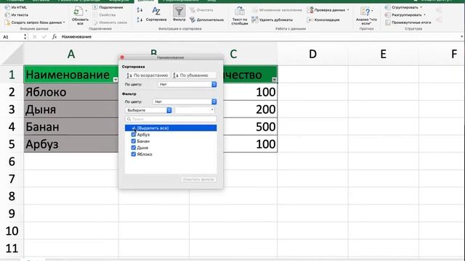Click the formula bar text Наименование
This screenshot has width=465, height=261.
(x=76, y=37)
